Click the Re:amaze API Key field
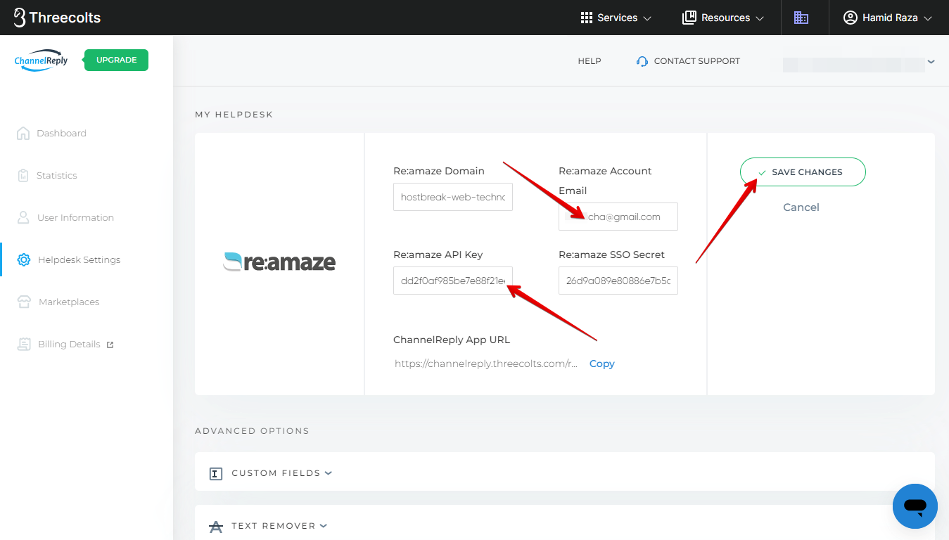The height and width of the screenshot is (540, 949). 453,281
